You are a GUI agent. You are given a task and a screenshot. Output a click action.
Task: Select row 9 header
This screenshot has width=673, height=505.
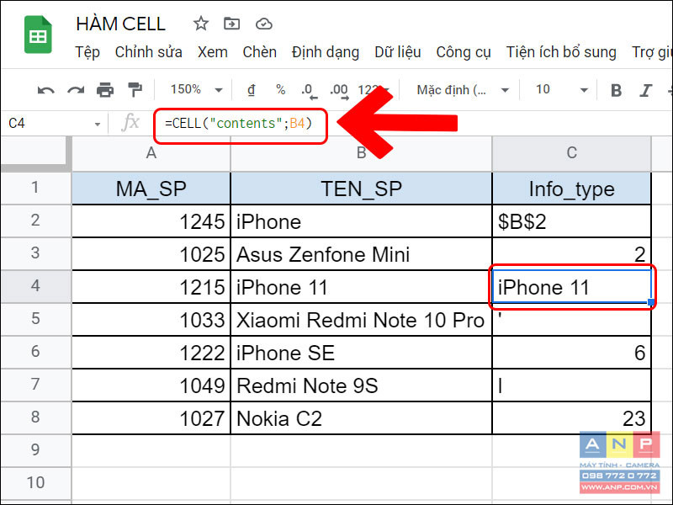pos(35,450)
